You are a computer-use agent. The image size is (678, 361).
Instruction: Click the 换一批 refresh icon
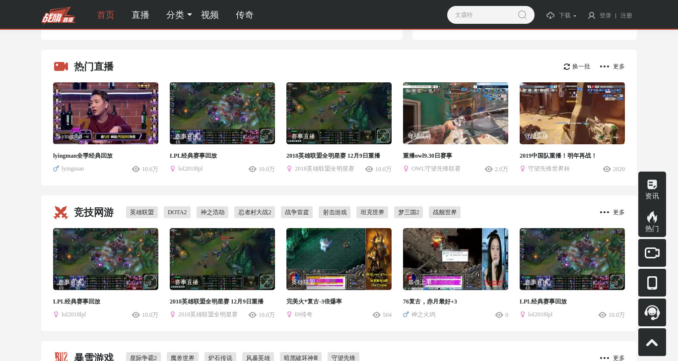[567, 66]
